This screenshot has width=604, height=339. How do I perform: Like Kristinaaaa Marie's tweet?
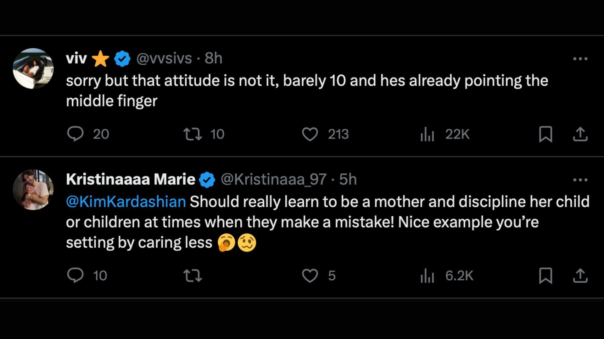(310, 276)
